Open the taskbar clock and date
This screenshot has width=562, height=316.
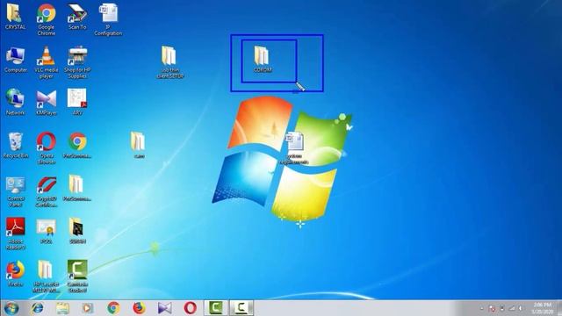click(x=543, y=308)
